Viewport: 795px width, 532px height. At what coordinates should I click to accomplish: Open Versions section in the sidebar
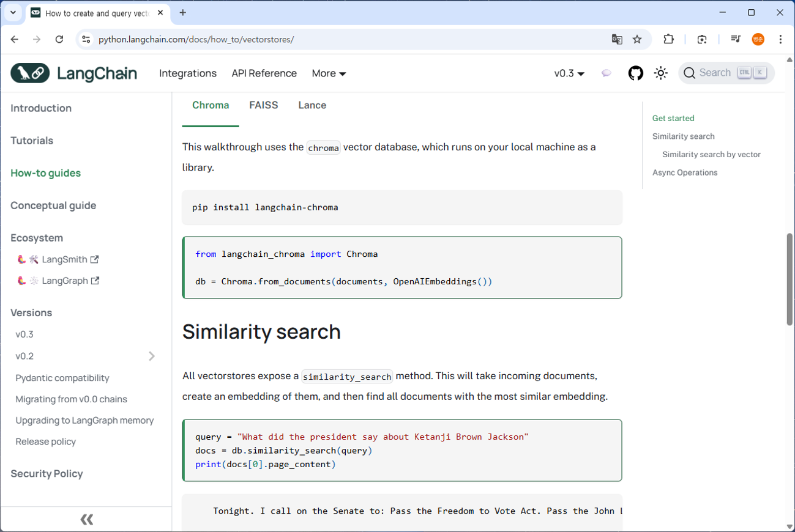click(31, 312)
